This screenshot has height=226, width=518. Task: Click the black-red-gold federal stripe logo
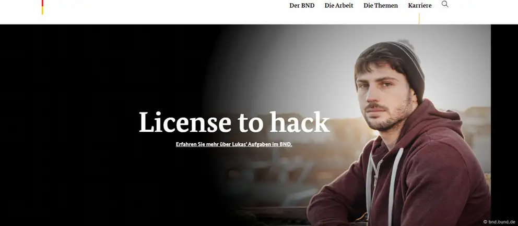42,7
